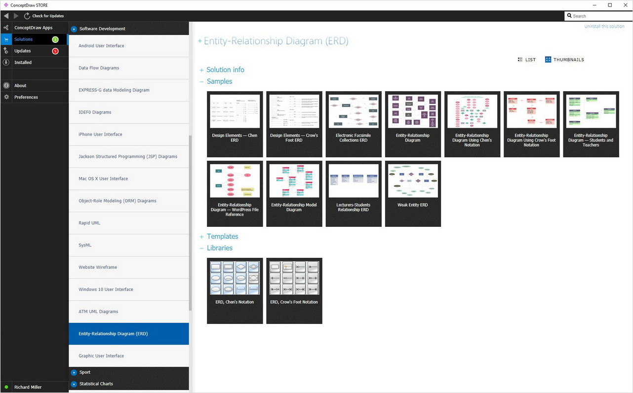Open the Installed section
This screenshot has height=393, width=633.
34,63
